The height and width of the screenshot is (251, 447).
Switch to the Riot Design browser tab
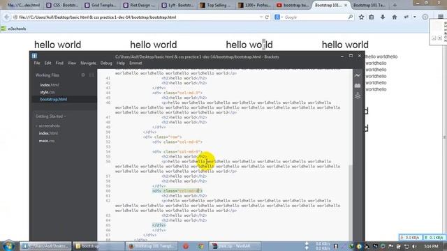pos(139,5)
